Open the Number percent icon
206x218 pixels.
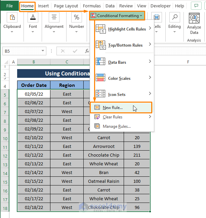(x=77, y=17)
